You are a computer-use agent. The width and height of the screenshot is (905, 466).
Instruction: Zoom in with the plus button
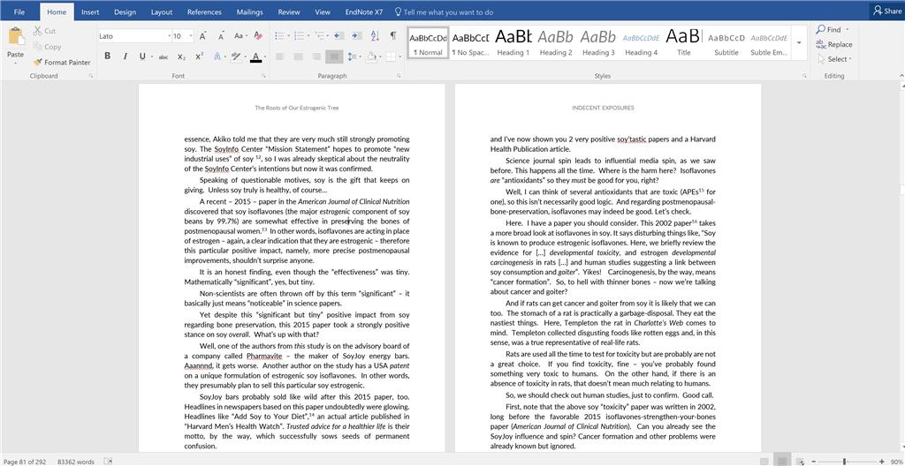tap(881, 462)
